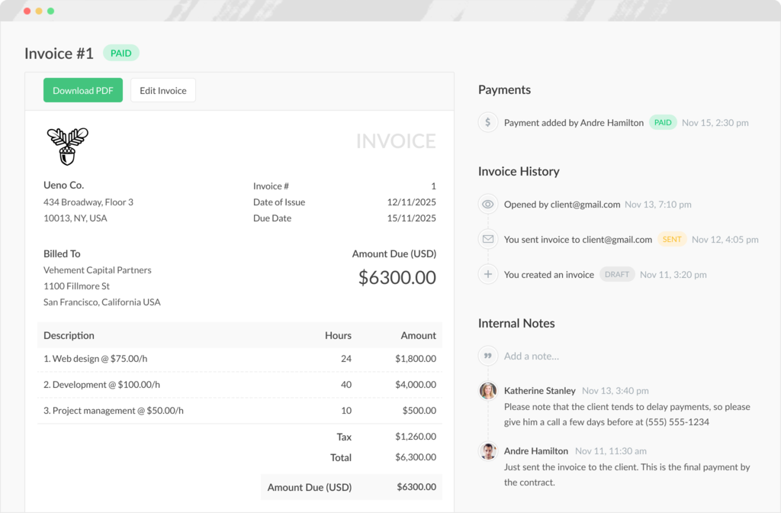This screenshot has height=513, width=781.
Task: Select the quote icon beside Add a note
Action: click(488, 356)
